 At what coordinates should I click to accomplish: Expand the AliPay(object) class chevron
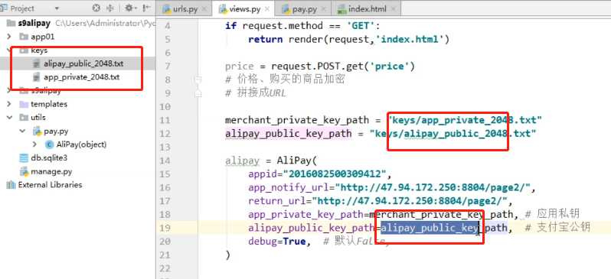(35, 144)
